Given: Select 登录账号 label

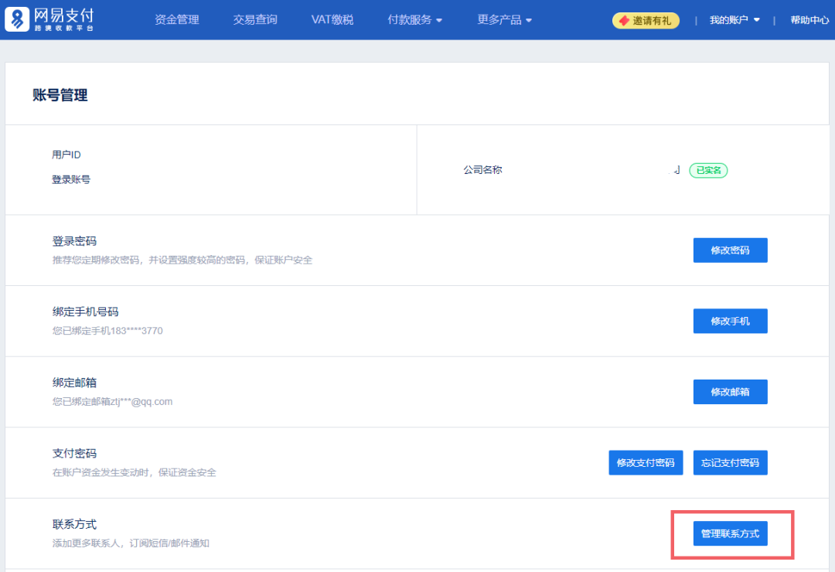Looking at the screenshot, I should [x=71, y=179].
